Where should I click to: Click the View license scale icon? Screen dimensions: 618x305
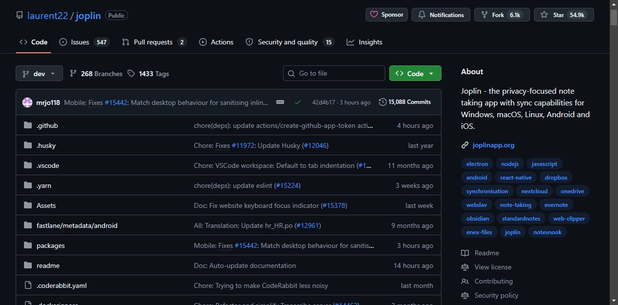coord(465,267)
